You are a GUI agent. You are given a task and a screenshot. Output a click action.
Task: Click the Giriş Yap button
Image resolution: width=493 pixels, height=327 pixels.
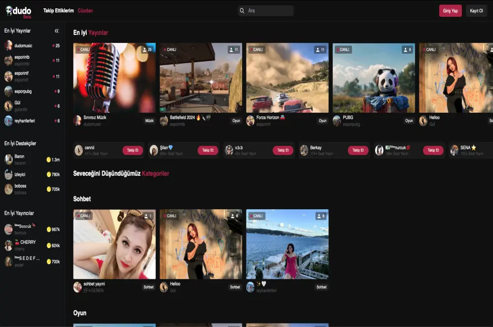tap(450, 11)
